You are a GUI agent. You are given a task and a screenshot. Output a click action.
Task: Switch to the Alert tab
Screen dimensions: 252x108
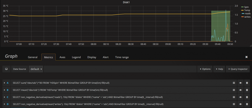(x=106, y=57)
